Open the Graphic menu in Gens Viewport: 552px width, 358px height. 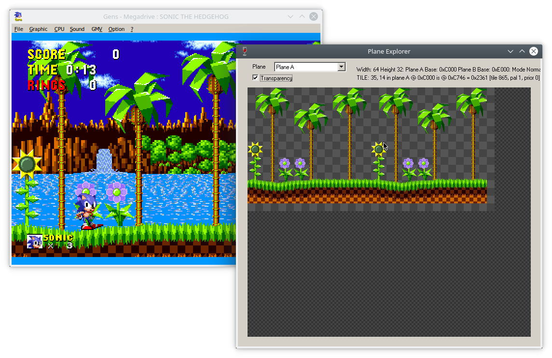(38, 29)
